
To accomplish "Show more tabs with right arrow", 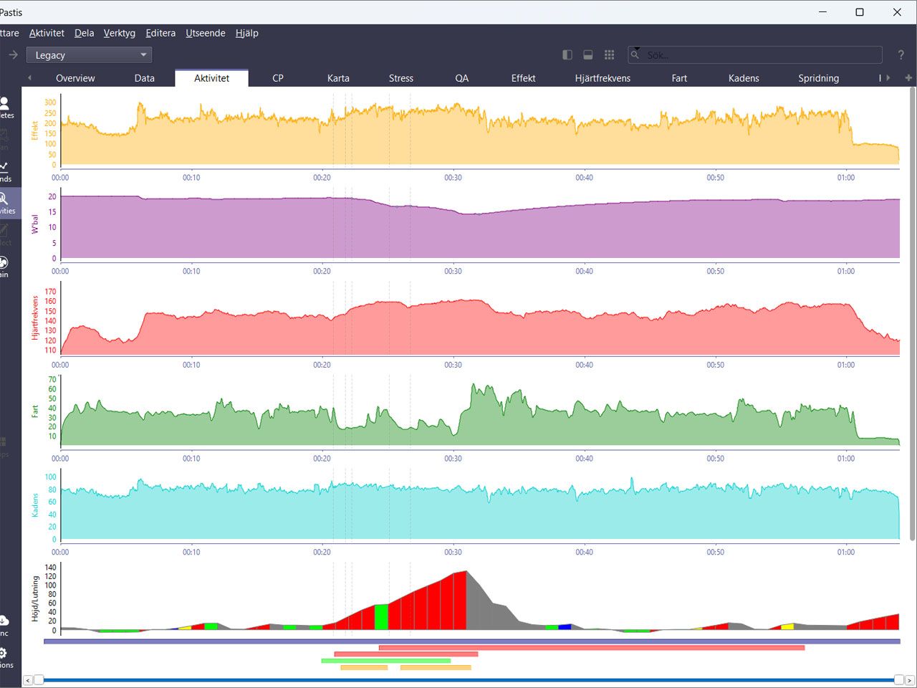I will click(888, 78).
